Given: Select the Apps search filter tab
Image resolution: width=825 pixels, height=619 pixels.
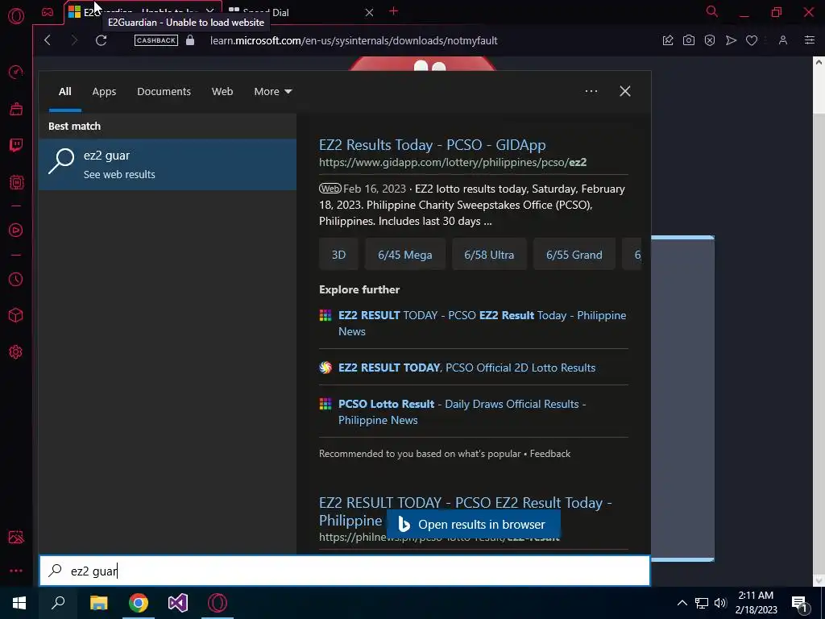Looking at the screenshot, I should (x=104, y=92).
